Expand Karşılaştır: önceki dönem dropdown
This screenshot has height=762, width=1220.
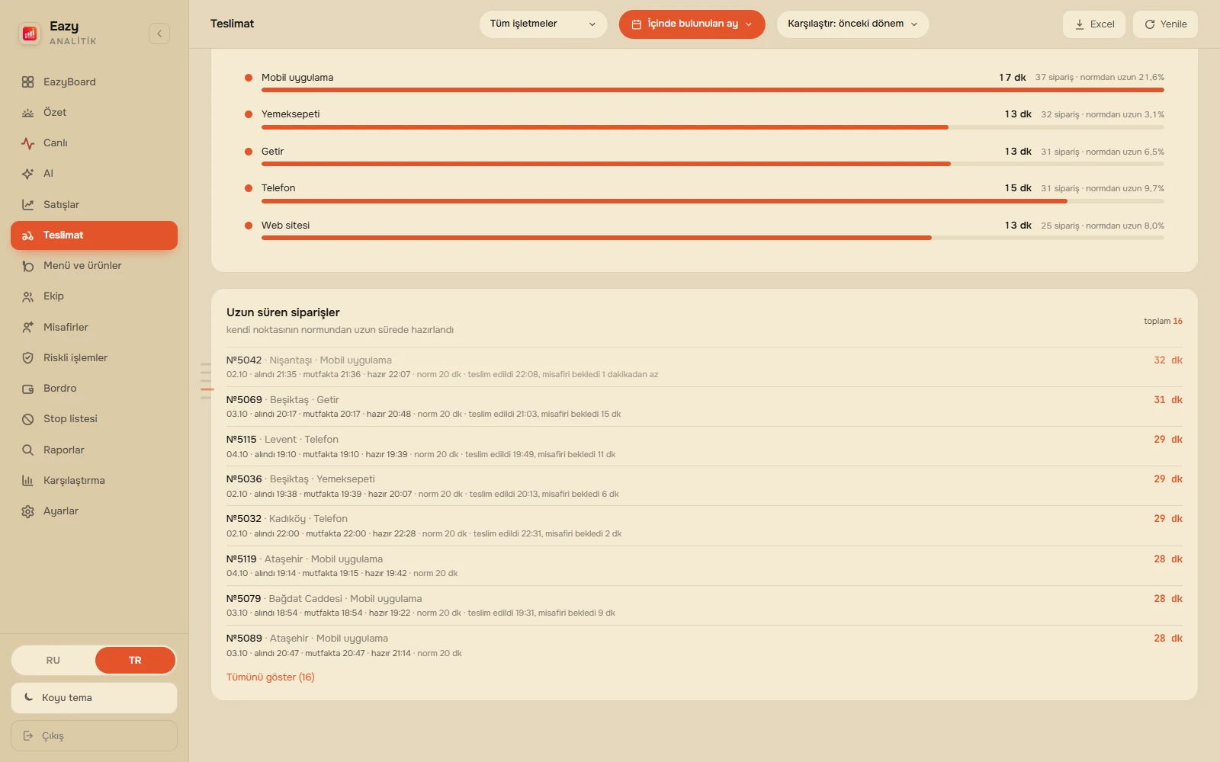click(x=852, y=24)
